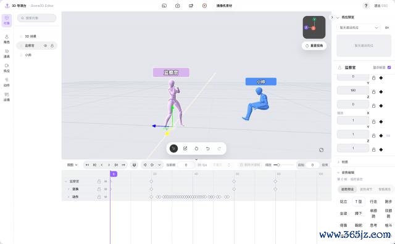395x244 pixels.
Task: Toggle the magnet snap icon in timeline
Action: 135,165
